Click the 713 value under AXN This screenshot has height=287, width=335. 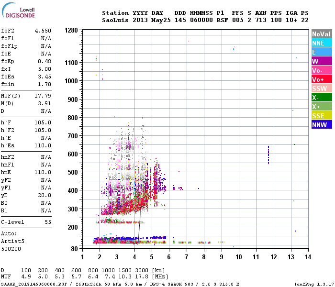pyautogui.click(x=261, y=20)
